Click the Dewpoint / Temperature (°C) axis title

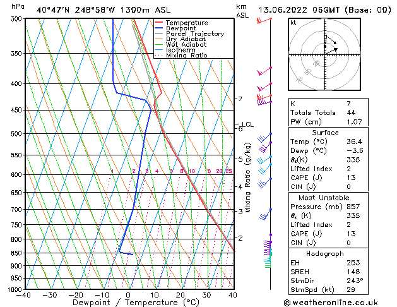tap(136, 303)
